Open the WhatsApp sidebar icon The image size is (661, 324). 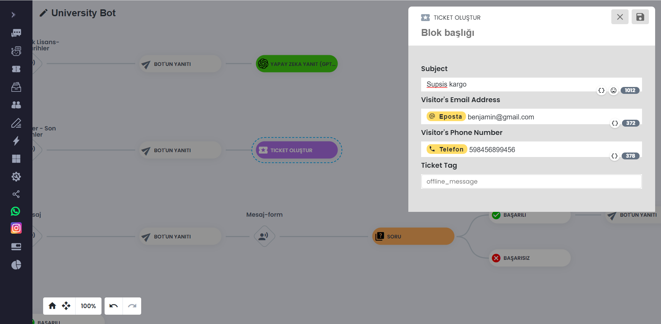16,211
